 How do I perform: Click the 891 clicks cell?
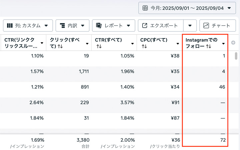85,87
